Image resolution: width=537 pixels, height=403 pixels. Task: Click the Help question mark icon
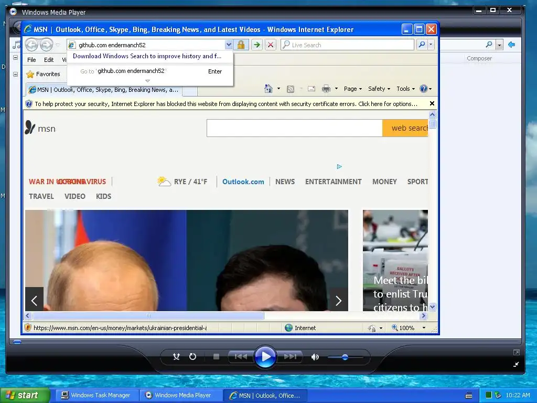(424, 89)
